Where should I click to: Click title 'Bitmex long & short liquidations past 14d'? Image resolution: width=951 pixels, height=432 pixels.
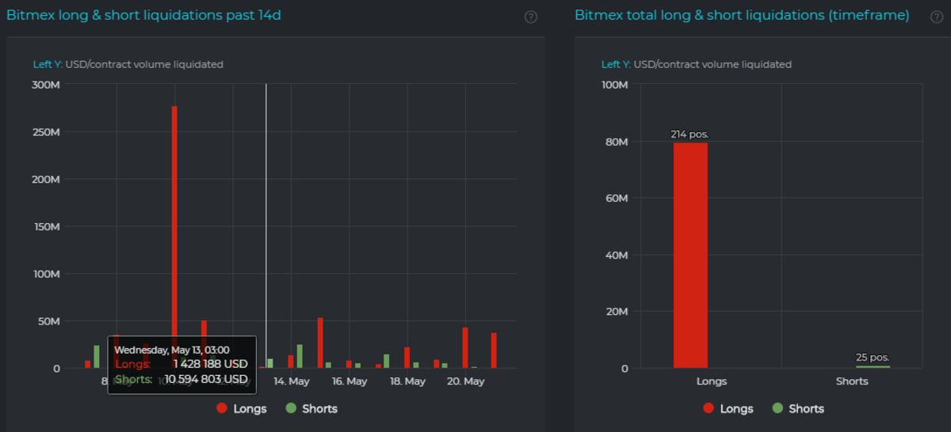tap(143, 15)
